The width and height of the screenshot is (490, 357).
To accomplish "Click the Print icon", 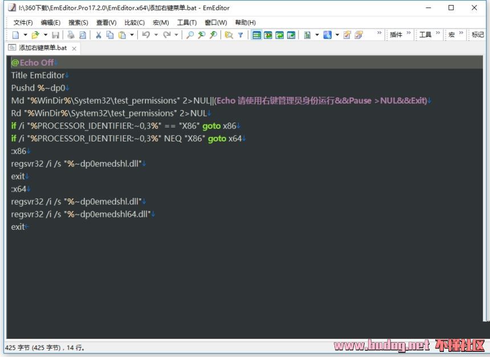I will pyautogui.click(x=71, y=35).
